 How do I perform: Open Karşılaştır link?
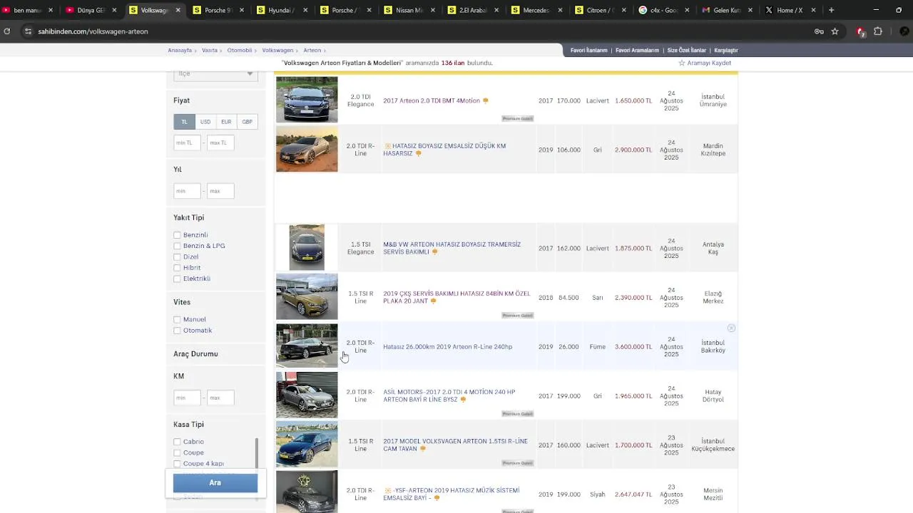[x=726, y=51]
